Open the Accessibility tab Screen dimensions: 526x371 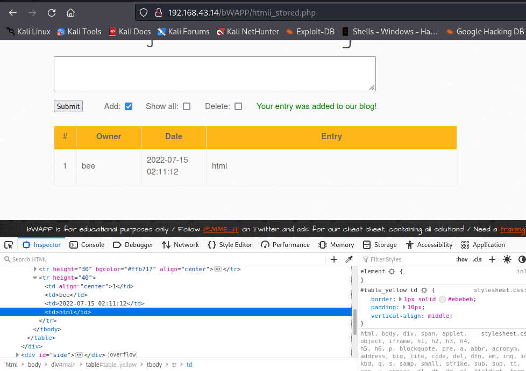point(429,245)
